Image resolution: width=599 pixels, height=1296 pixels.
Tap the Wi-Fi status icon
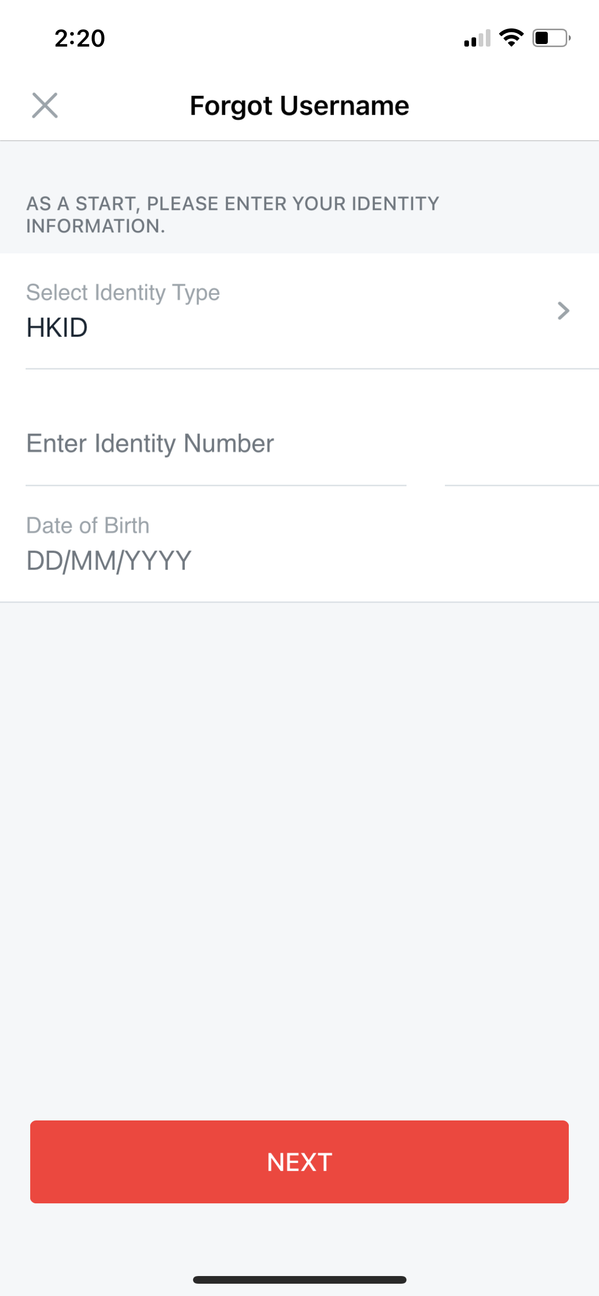pyautogui.click(x=511, y=38)
